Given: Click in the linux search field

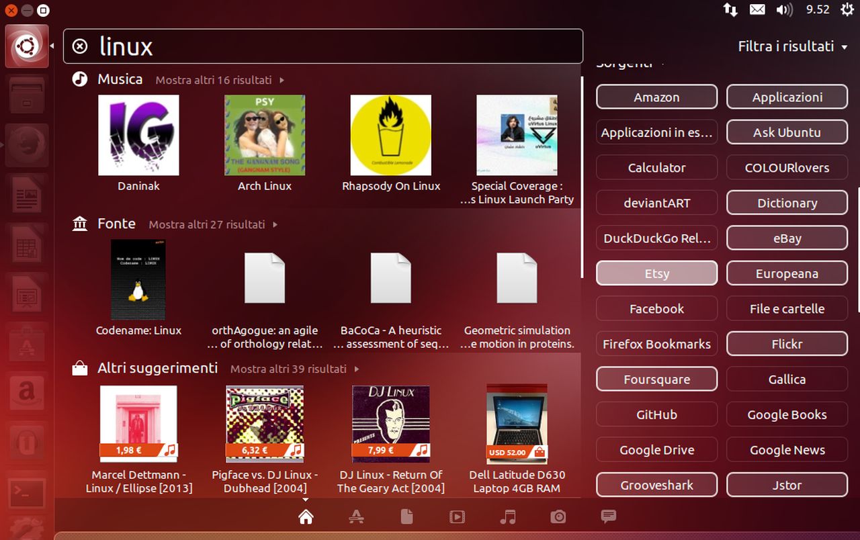Looking at the screenshot, I should click(x=323, y=46).
